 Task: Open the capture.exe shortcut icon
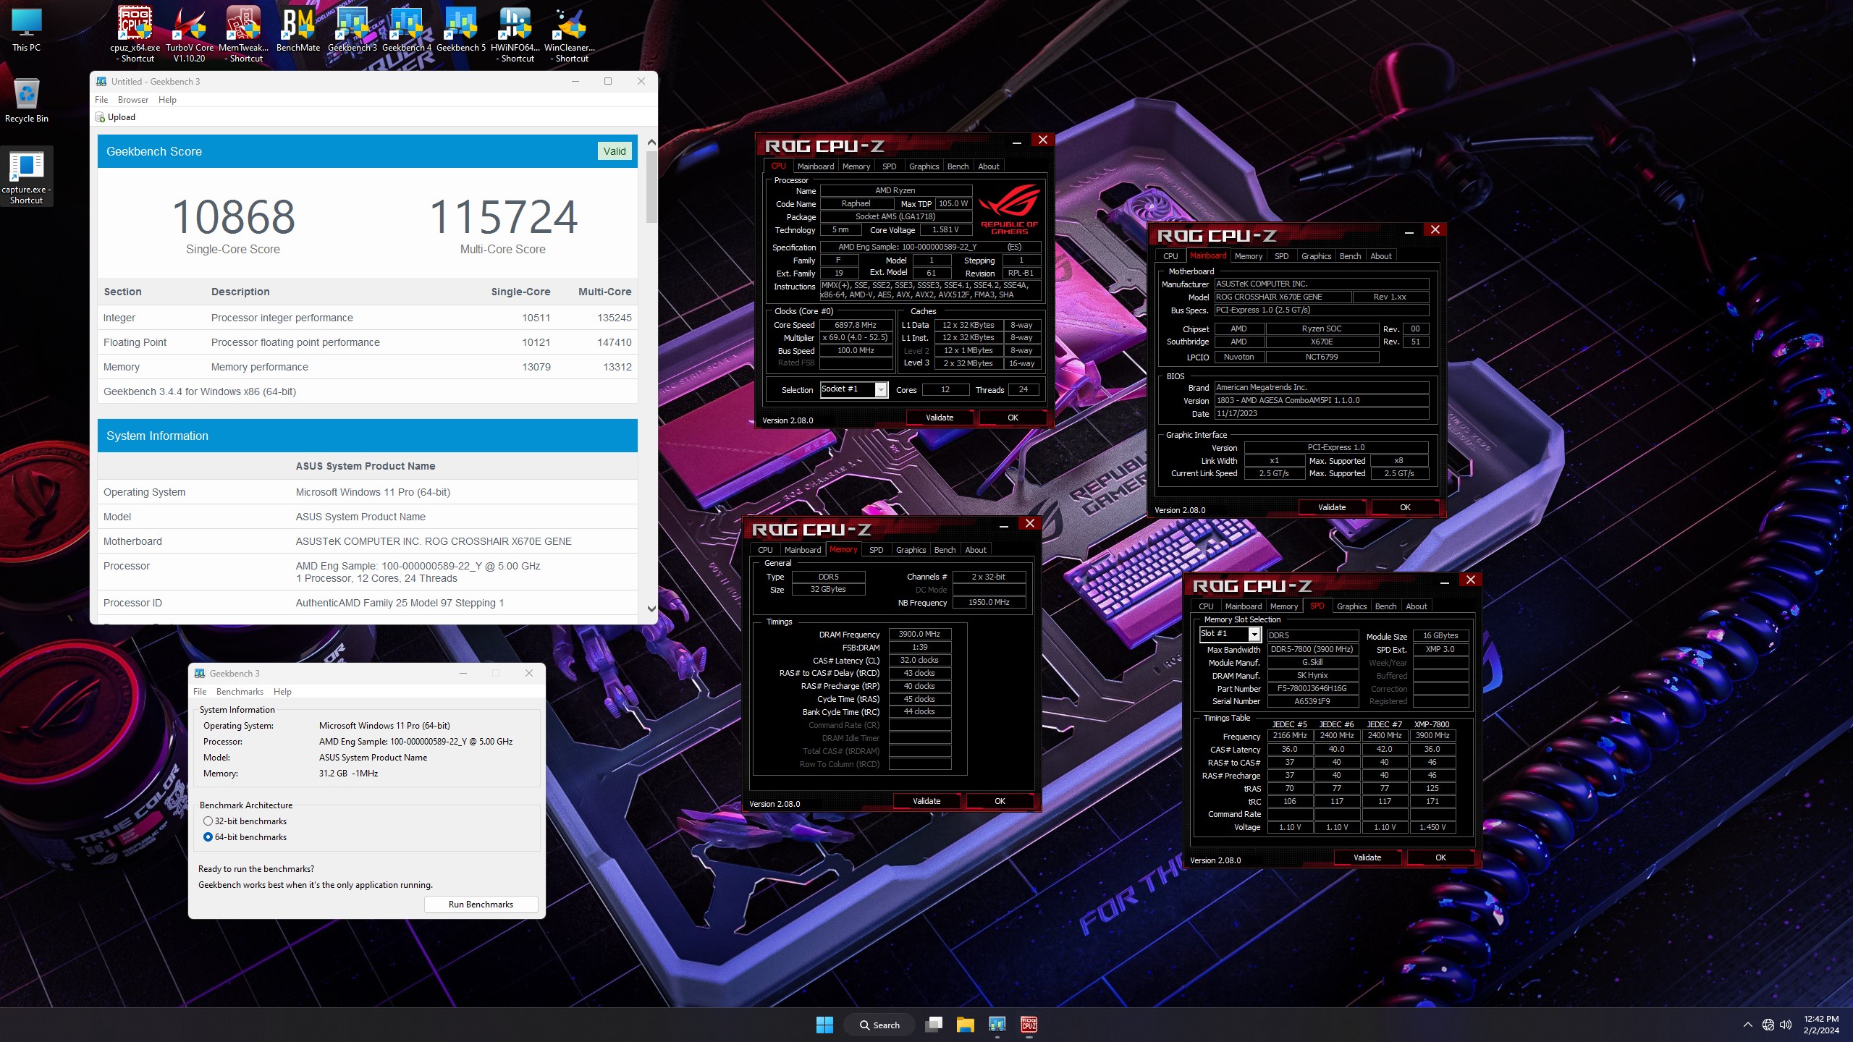27,177
